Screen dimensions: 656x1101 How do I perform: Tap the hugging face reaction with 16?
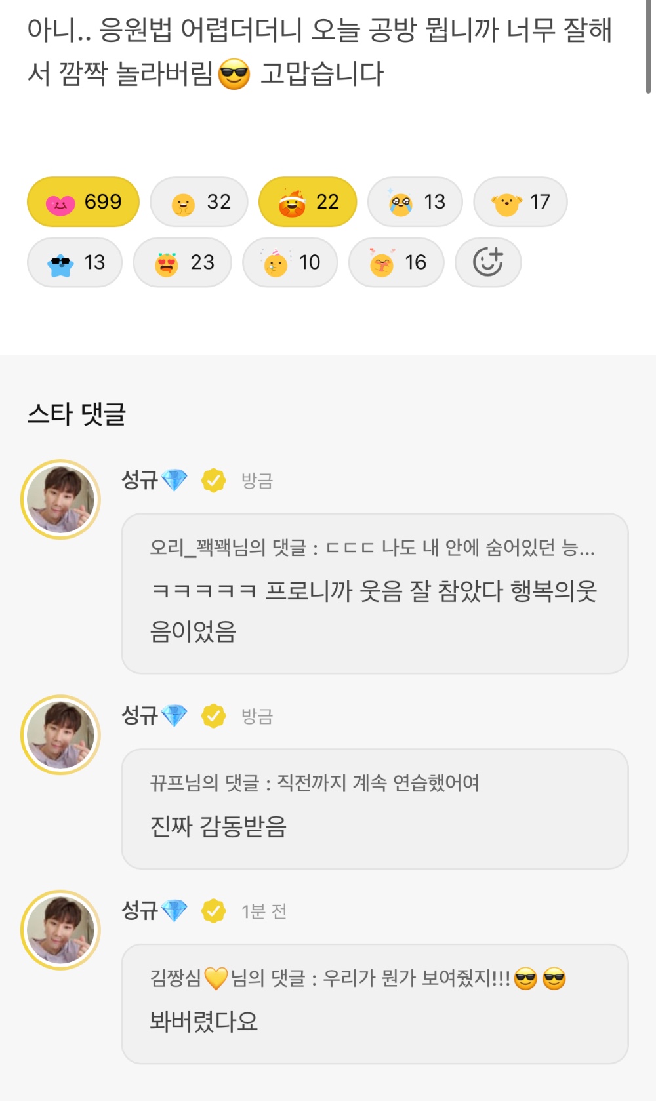point(397,263)
